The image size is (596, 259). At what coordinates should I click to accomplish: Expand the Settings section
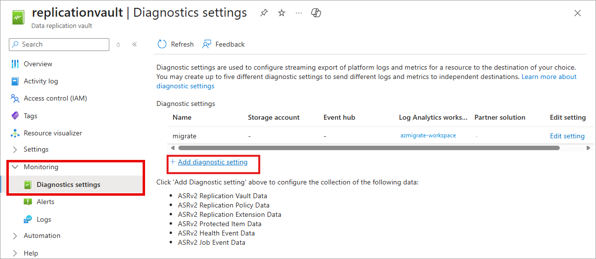tap(36, 149)
